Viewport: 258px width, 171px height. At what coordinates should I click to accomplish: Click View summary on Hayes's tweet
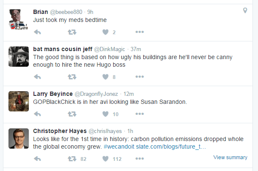(230, 157)
